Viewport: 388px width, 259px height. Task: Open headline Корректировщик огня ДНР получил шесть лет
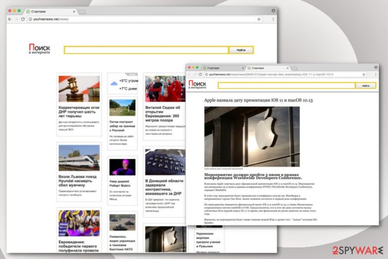click(79, 112)
